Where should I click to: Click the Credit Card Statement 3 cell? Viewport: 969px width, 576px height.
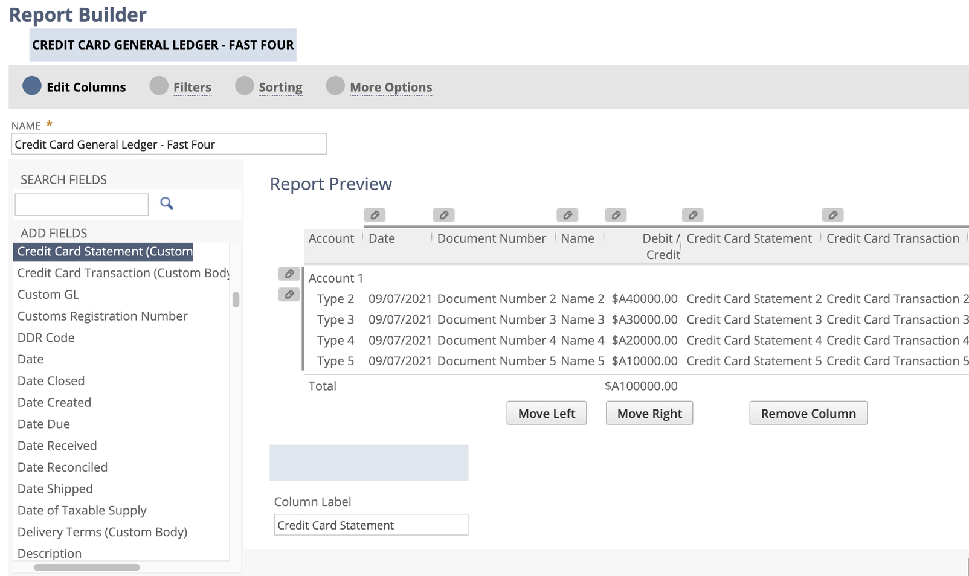point(754,319)
